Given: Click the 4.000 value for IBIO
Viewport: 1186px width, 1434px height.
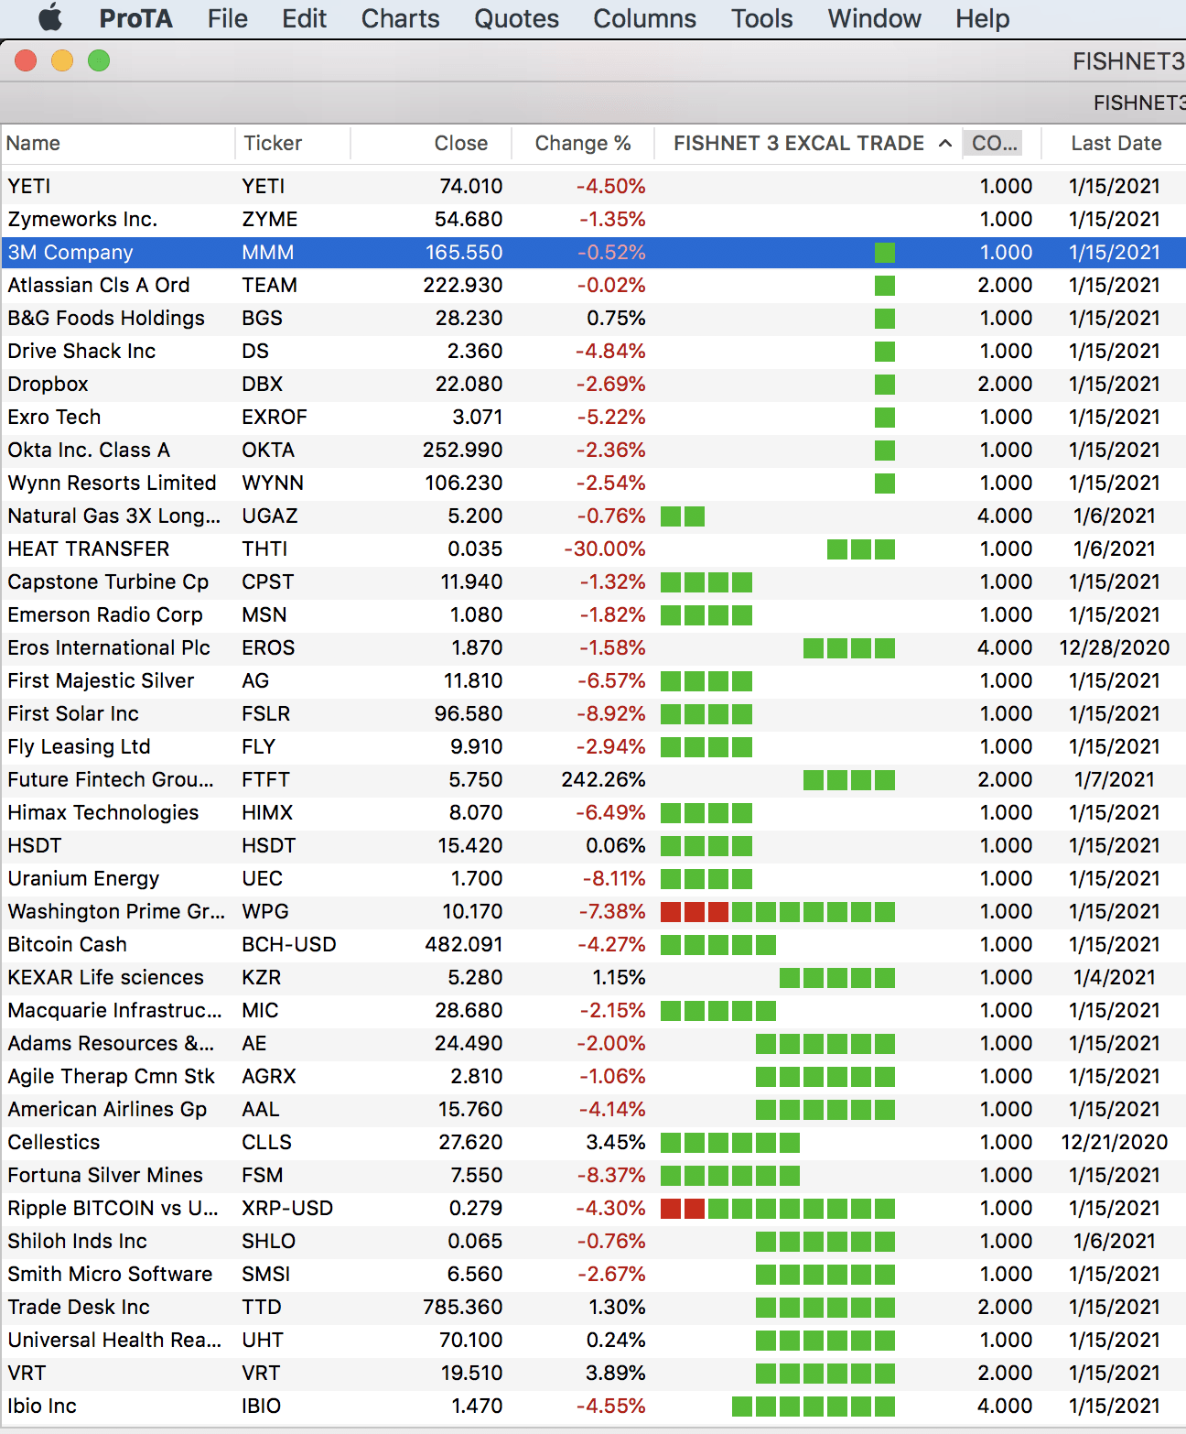Looking at the screenshot, I should [x=1005, y=1406].
